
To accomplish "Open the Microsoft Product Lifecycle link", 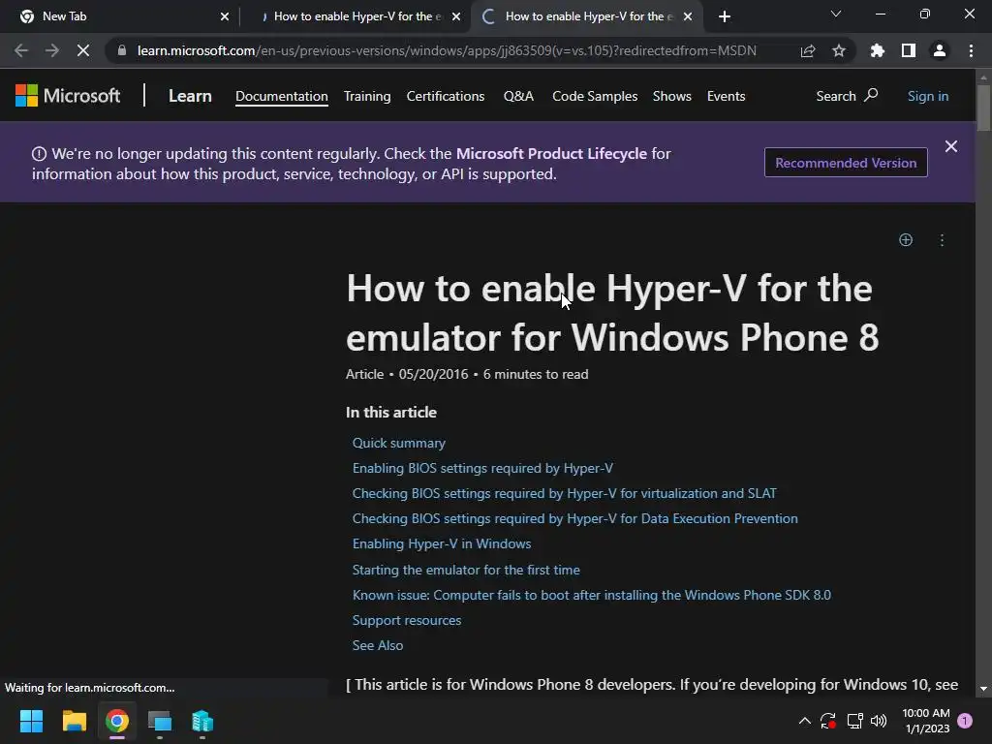I will click(551, 154).
